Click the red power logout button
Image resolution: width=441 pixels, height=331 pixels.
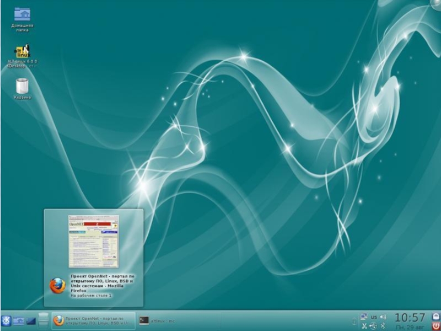point(436,325)
